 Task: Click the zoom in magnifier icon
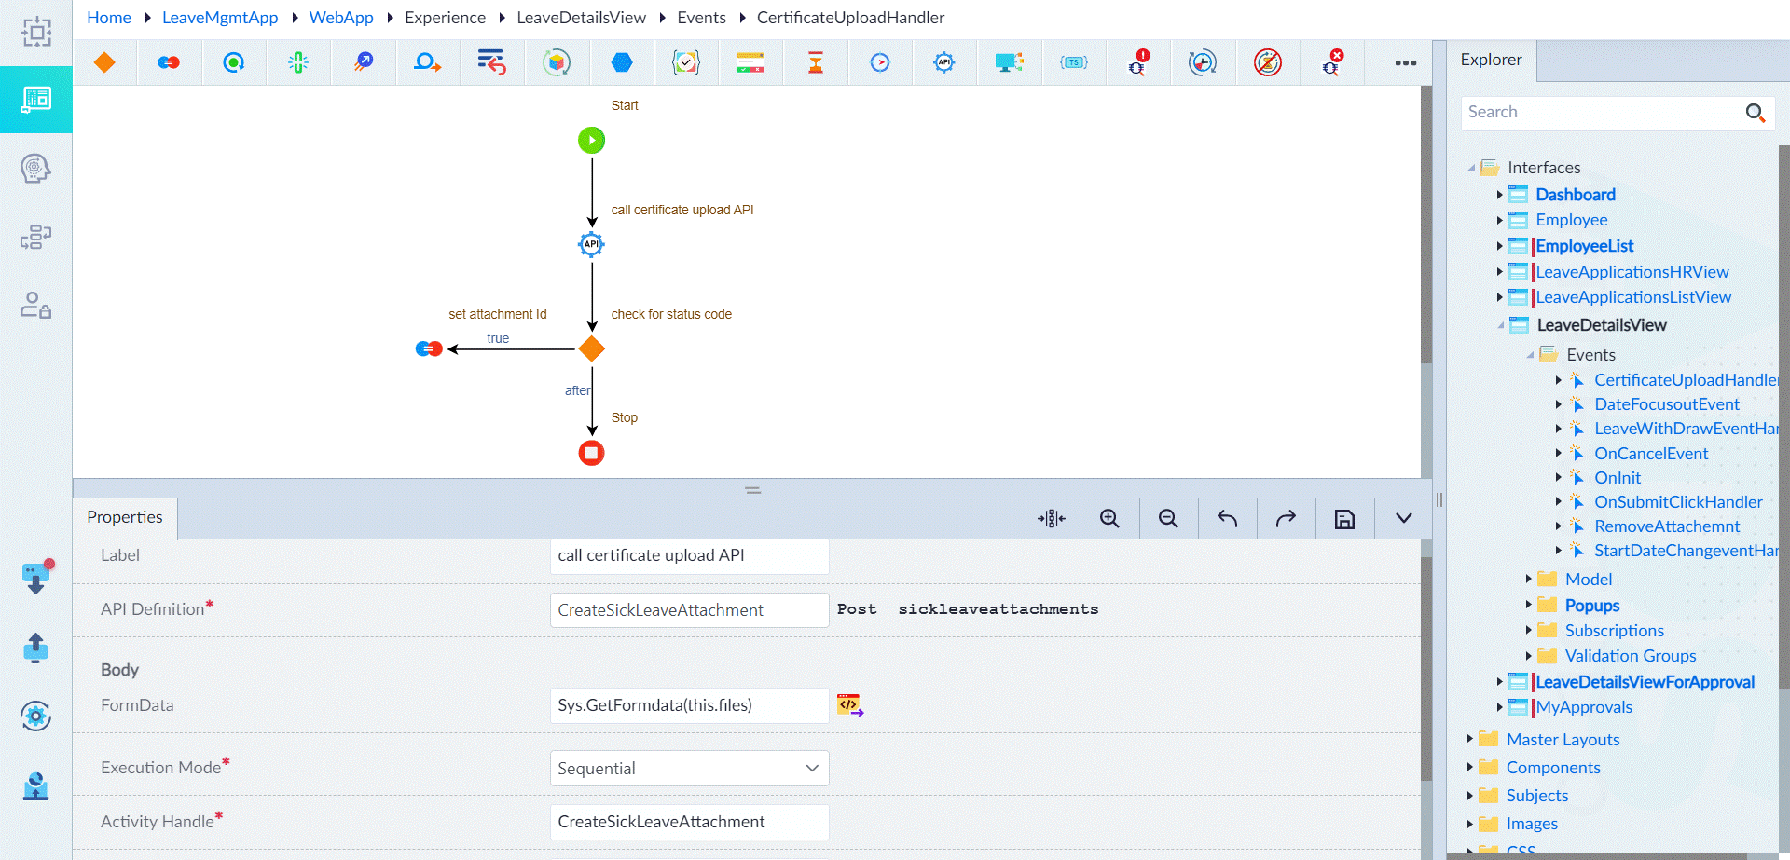(1109, 518)
